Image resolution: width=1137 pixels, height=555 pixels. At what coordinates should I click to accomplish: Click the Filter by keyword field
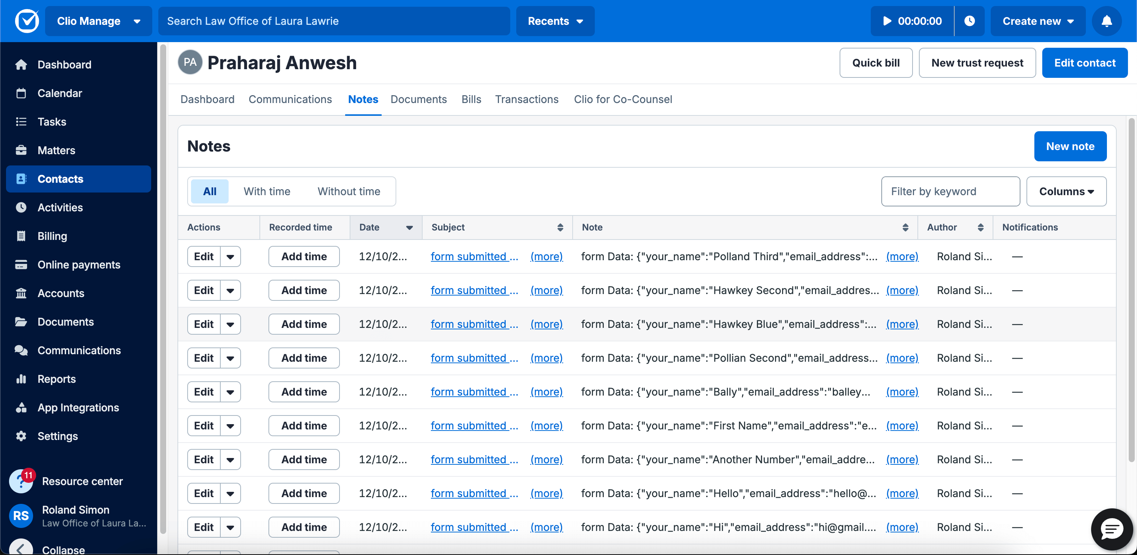click(x=950, y=191)
